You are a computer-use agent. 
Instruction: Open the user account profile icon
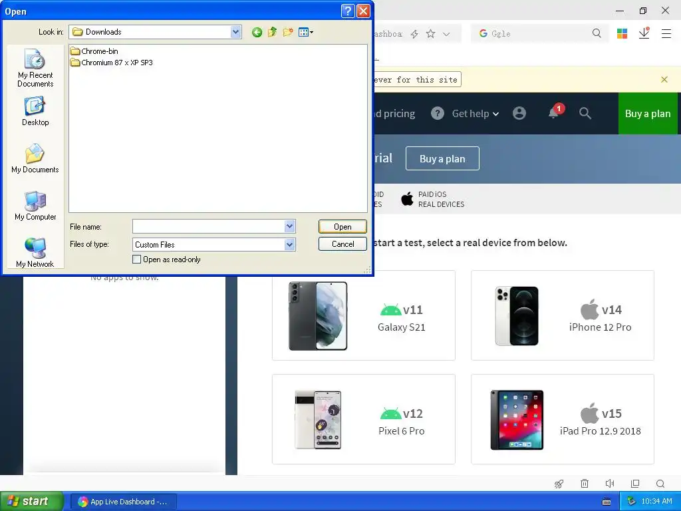[x=519, y=113]
